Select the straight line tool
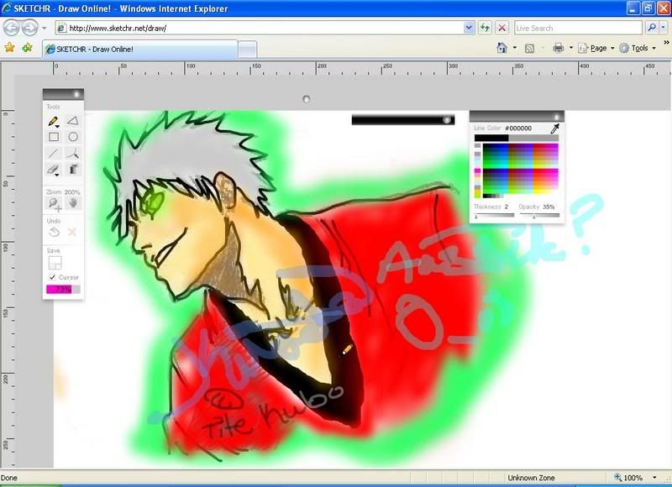Image resolution: width=672 pixels, height=487 pixels. [54, 153]
